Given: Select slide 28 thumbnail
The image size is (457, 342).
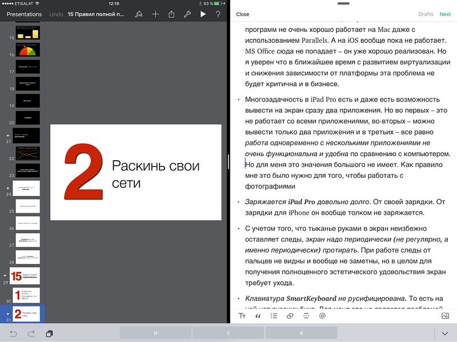Looking at the screenshot, I should pos(27,257).
